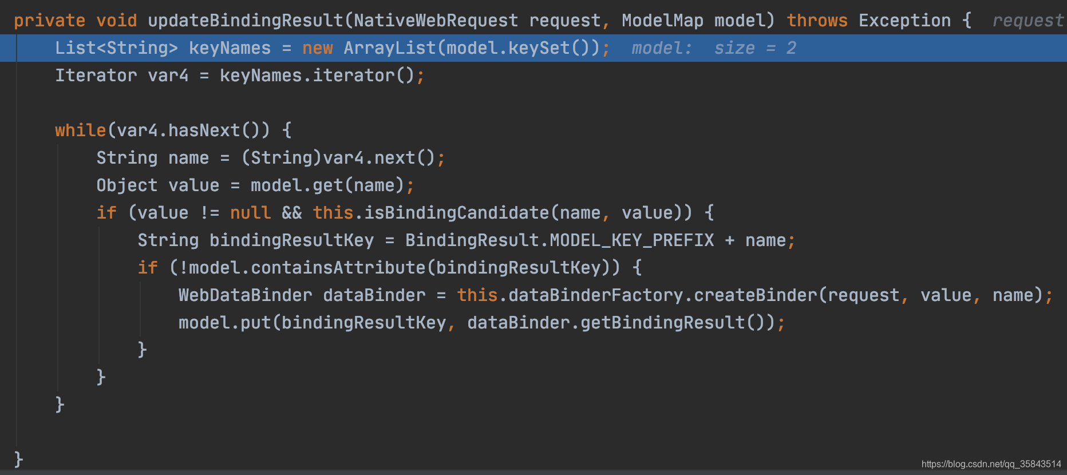Click the 'WebDataBinder' type name
Image resolution: width=1067 pixels, height=475 pixels.
(x=246, y=295)
